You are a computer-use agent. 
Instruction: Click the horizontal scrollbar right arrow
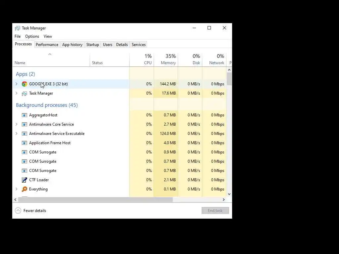(224, 199)
